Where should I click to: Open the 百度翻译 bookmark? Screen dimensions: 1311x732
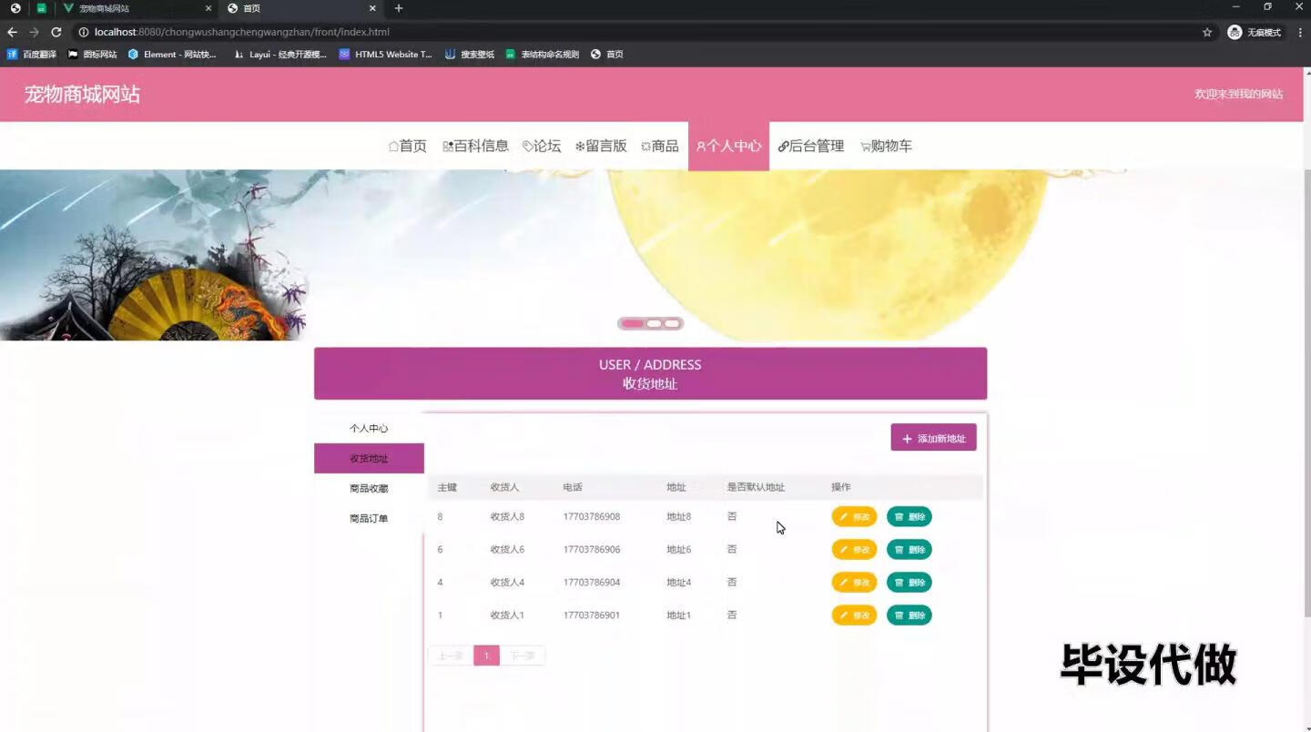32,55
